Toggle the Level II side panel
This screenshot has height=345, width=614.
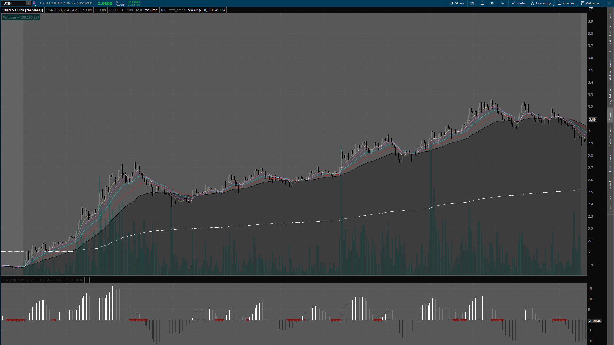pos(610,184)
